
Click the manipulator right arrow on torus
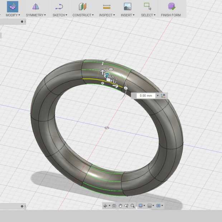point(116,86)
